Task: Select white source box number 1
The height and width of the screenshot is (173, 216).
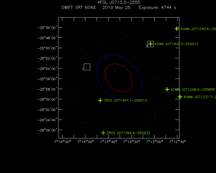Action: point(87,67)
